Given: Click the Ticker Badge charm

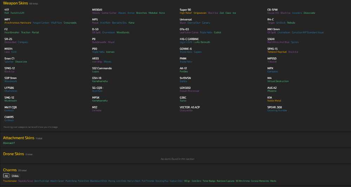Looking at the screenshot, I should 209,181.
